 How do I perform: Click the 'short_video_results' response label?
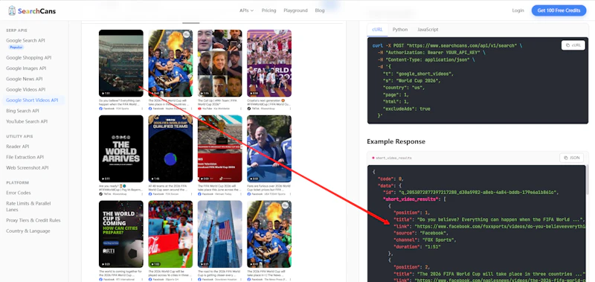click(x=393, y=158)
